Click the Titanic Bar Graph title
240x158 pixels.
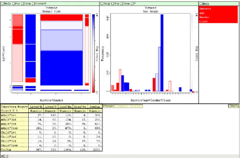[x=151, y=10]
